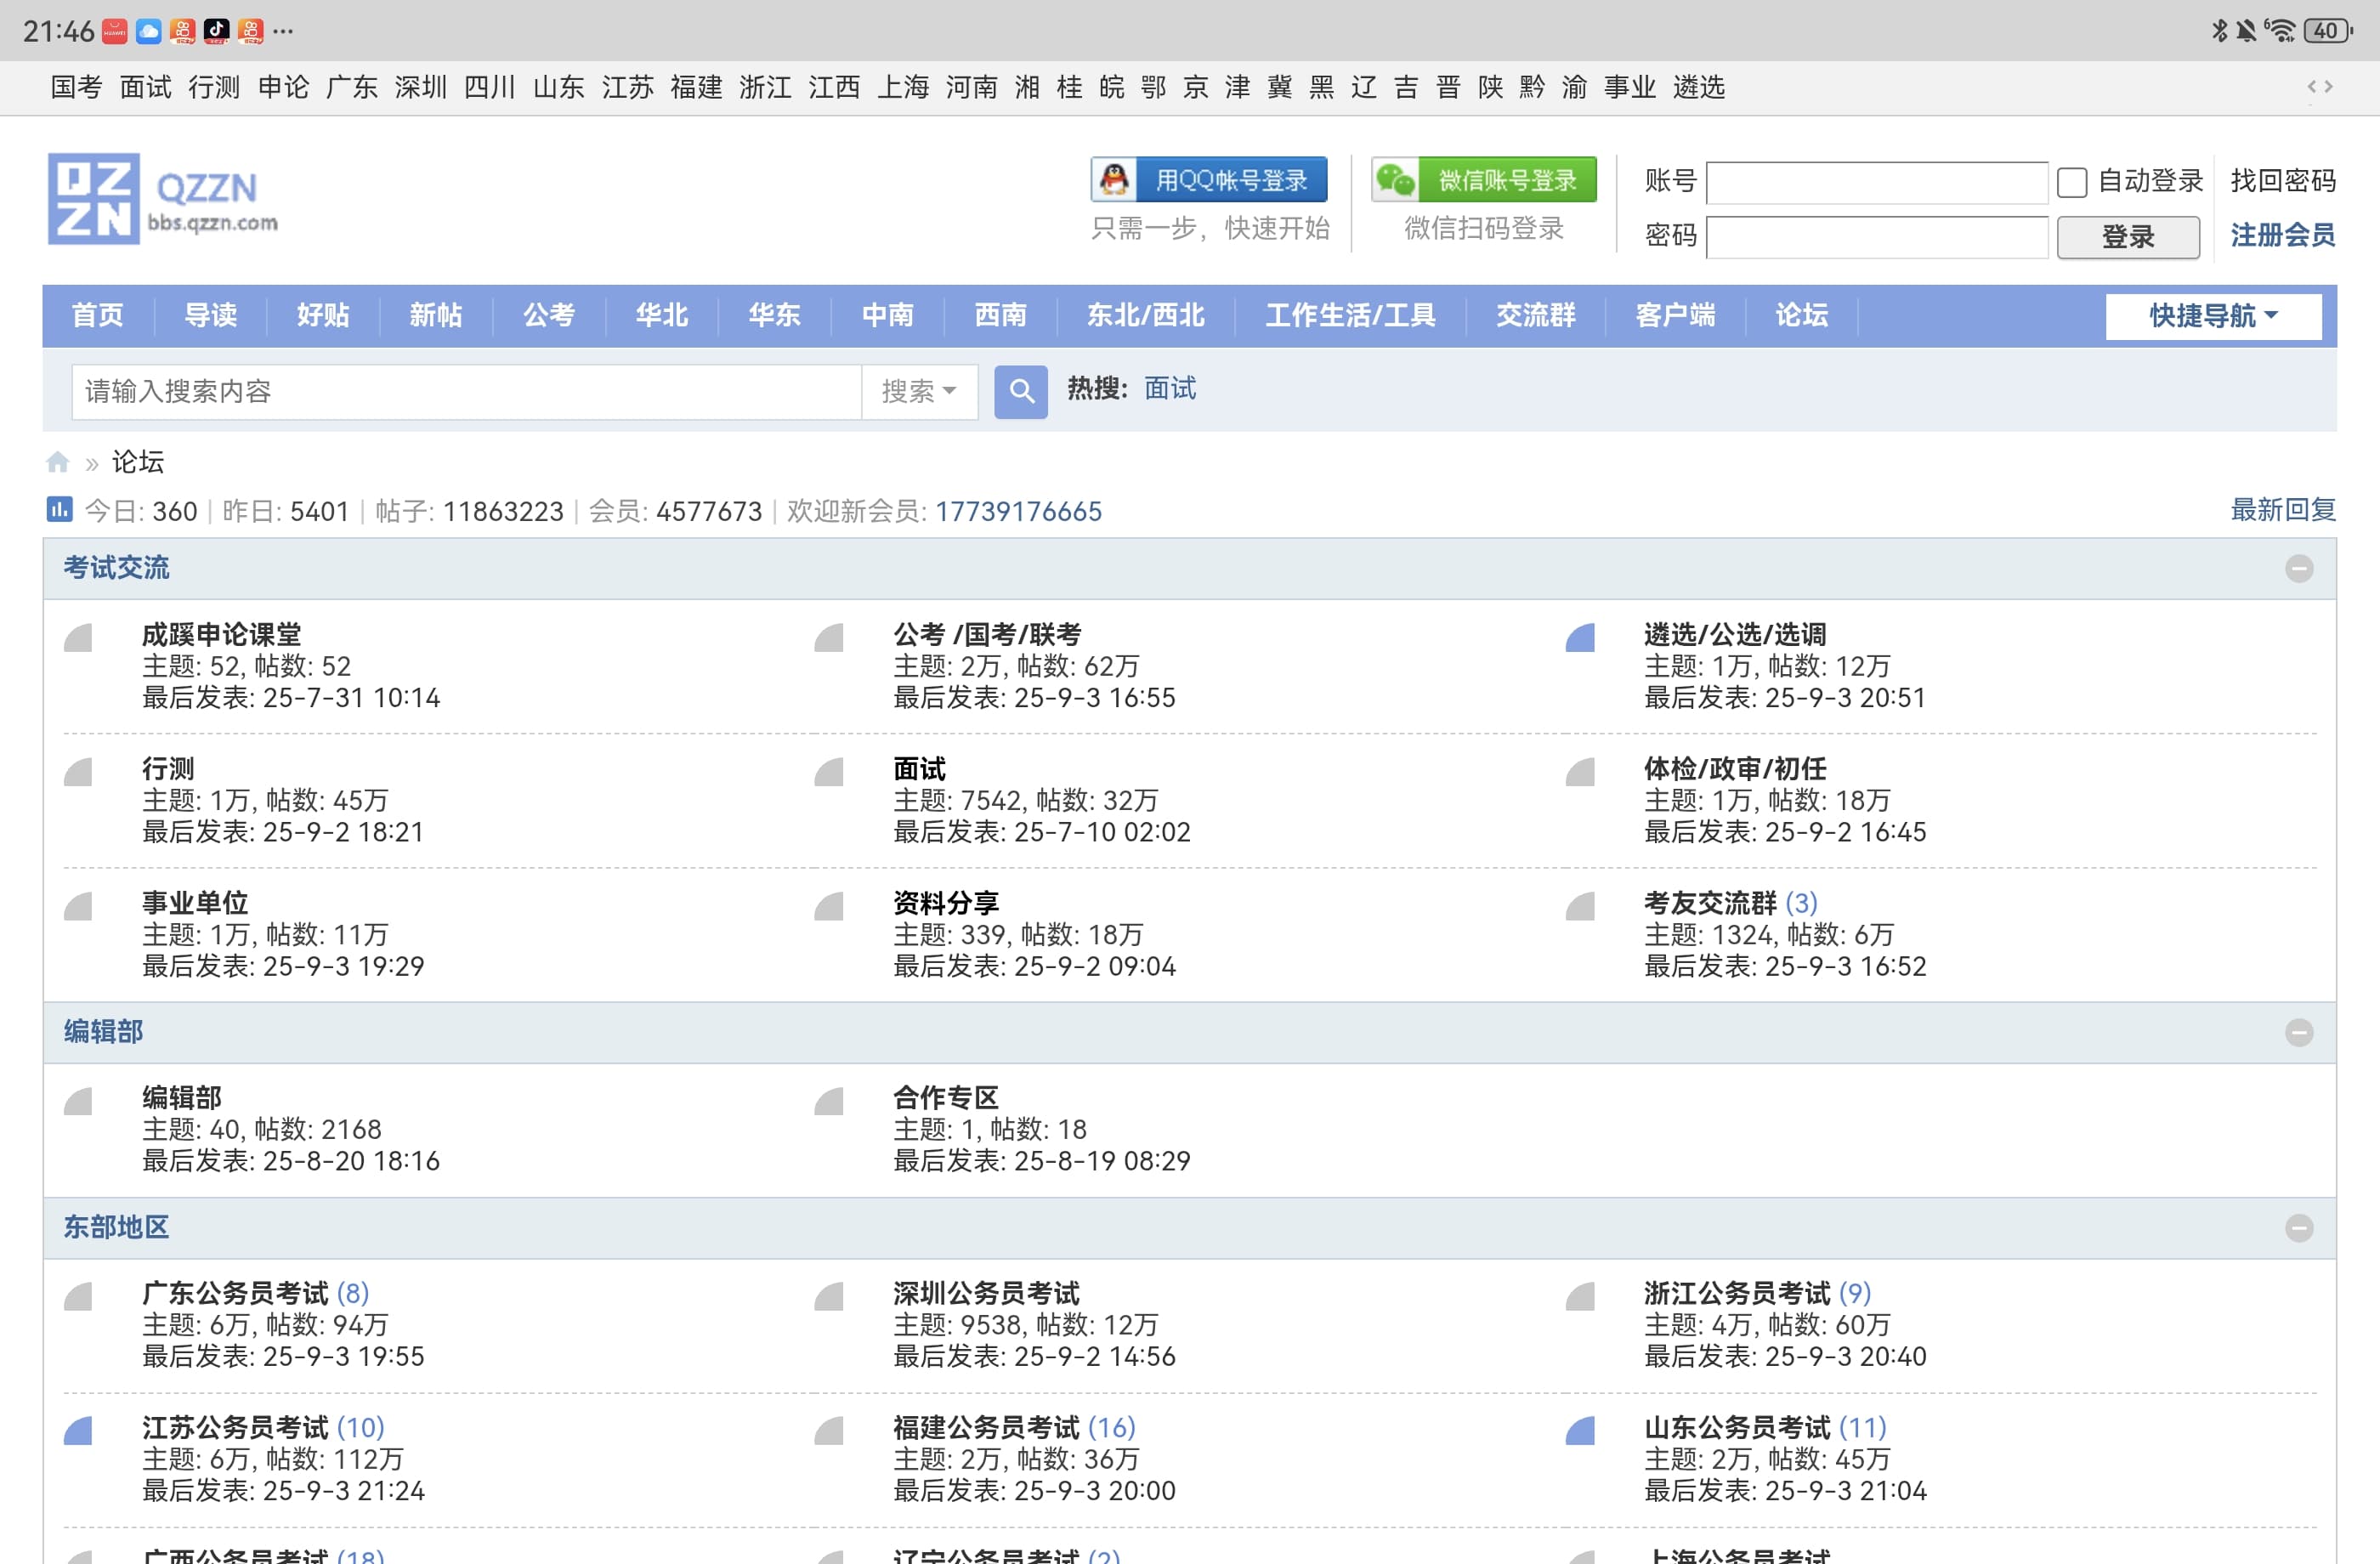Tap the tab navigation arrows in top bar
This screenshot has height=1564, width=2380.
pyautogui.click(x=2320, y=87)
